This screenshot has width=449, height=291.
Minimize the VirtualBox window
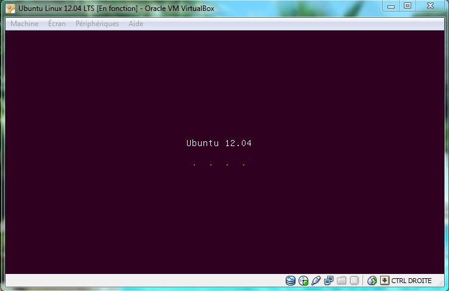click(391, 6)
